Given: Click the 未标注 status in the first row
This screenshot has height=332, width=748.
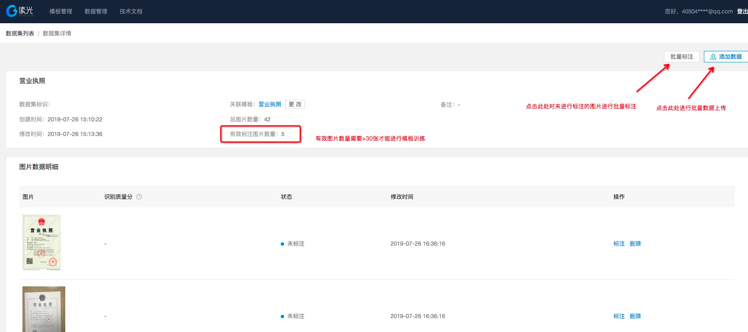Looking at the screenshot, I should [293, 244].
